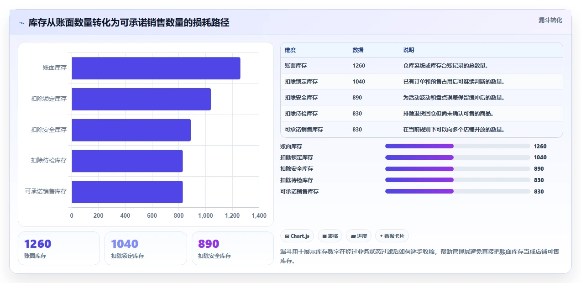Open the 890 扣除安全库存 stat card
The image size is (581, 283).
[x=233, y=248]
